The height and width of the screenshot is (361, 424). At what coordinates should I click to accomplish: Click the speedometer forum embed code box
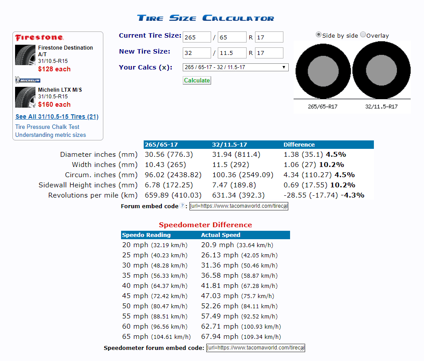(x=255, y=348)
